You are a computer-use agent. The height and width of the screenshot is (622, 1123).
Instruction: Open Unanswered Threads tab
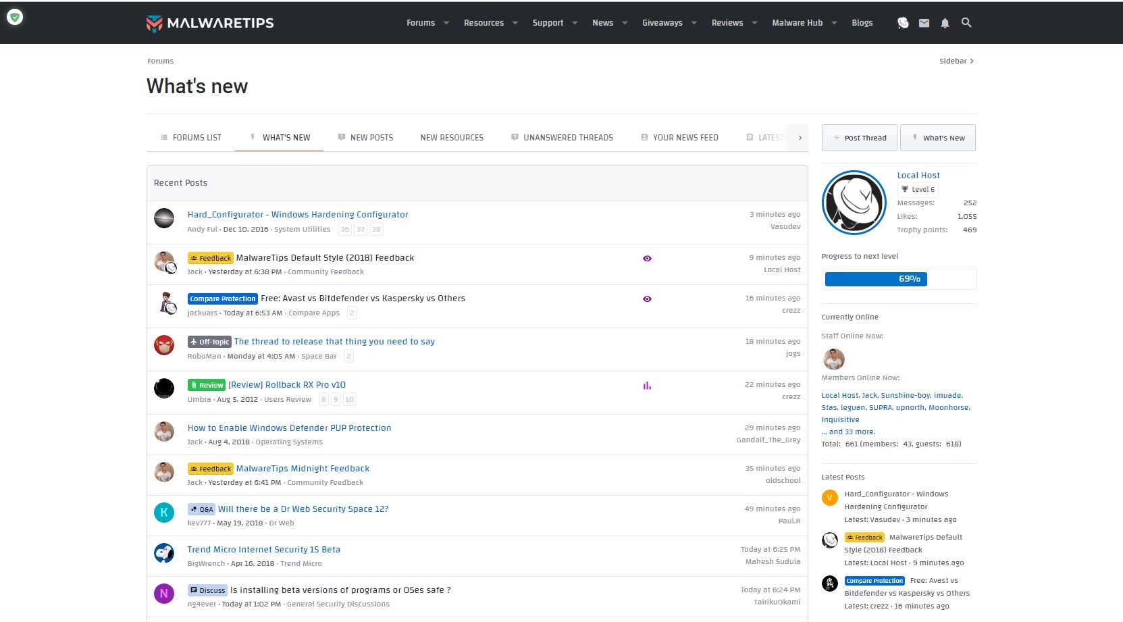tap(562, 138)
